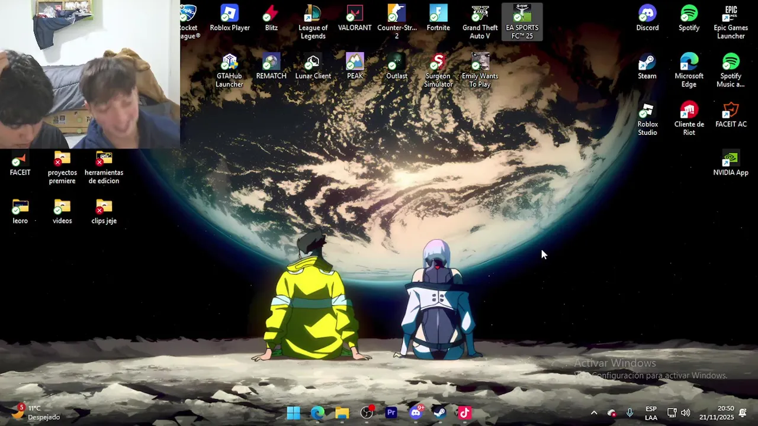Select the proyectos premiere folder
Image resolution: width=758 pixels, height=426 pixels.
62,168
